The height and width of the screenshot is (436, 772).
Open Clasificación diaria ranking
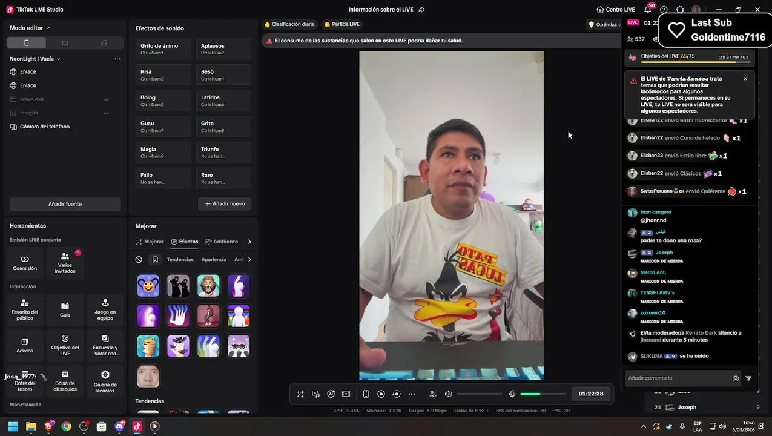click(x=289, y=24)
